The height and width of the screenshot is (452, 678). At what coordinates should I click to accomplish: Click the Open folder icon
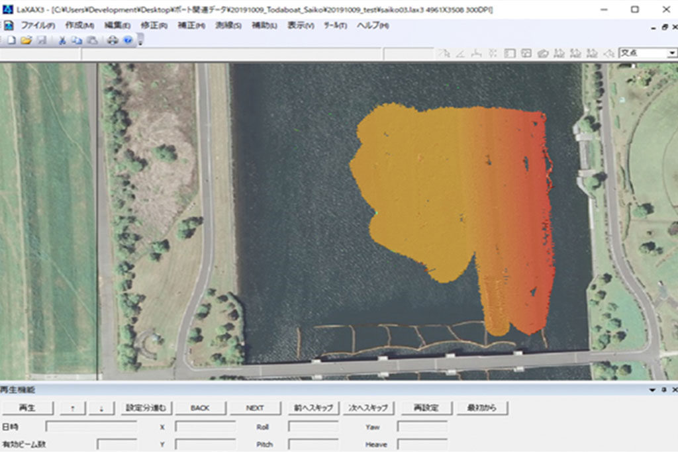click(26, 40)
